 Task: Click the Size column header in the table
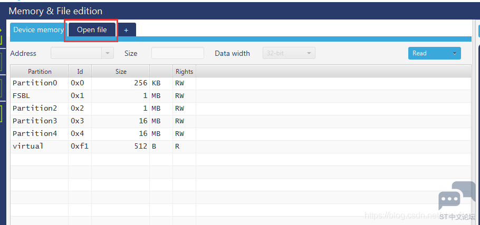click(121, 71)
